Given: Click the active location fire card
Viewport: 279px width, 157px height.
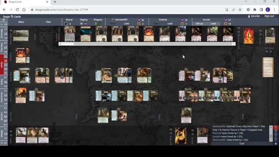Looking at the screenshot, I should pos(21,55).
